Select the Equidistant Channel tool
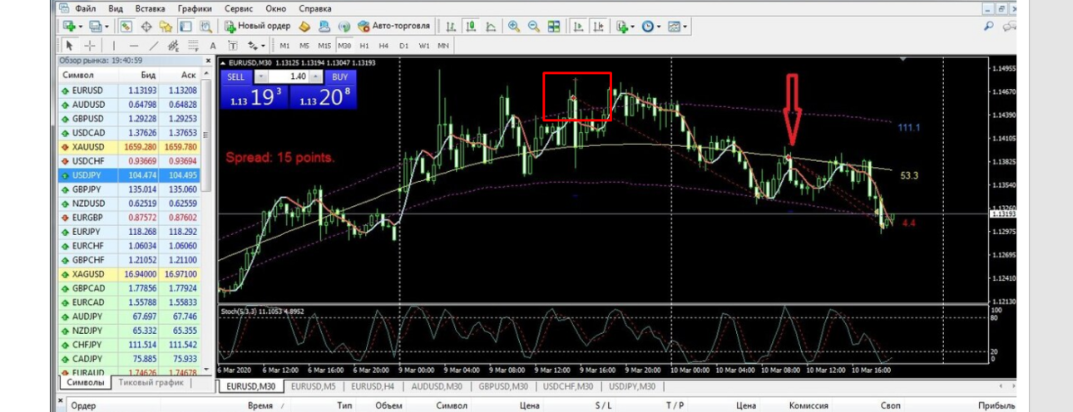1073x412 pixels. 173,46
